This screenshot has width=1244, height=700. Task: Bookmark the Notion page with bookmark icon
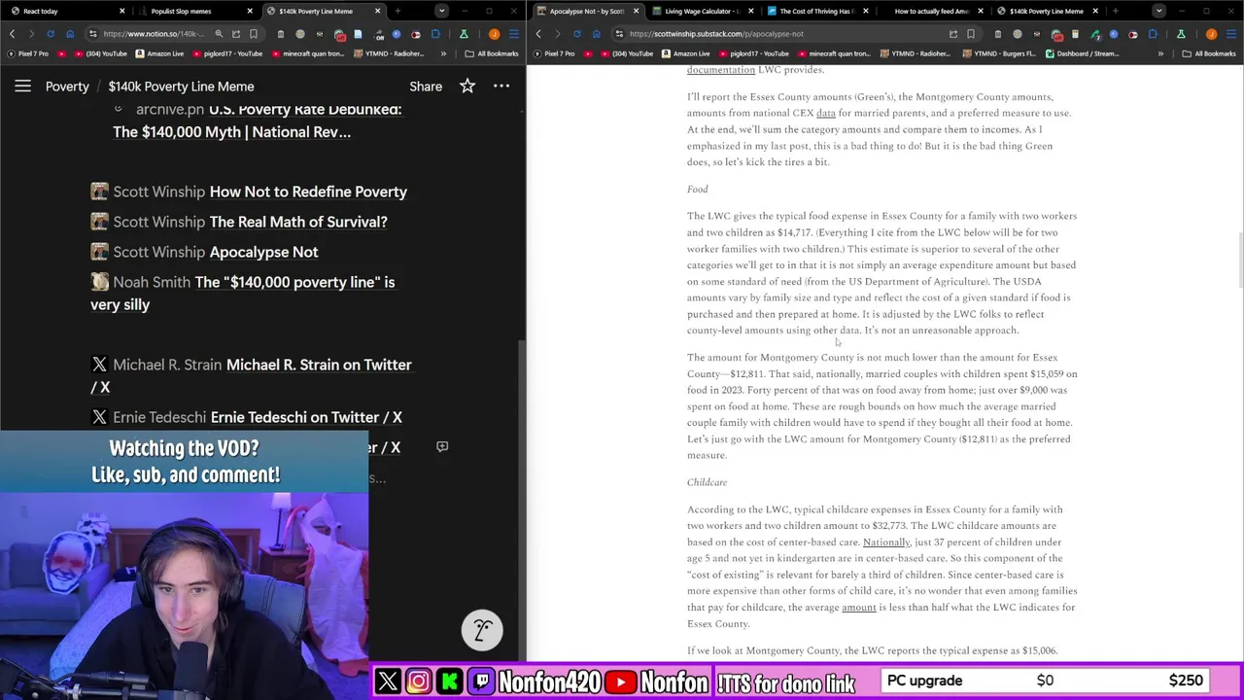(x=254, y=33)
